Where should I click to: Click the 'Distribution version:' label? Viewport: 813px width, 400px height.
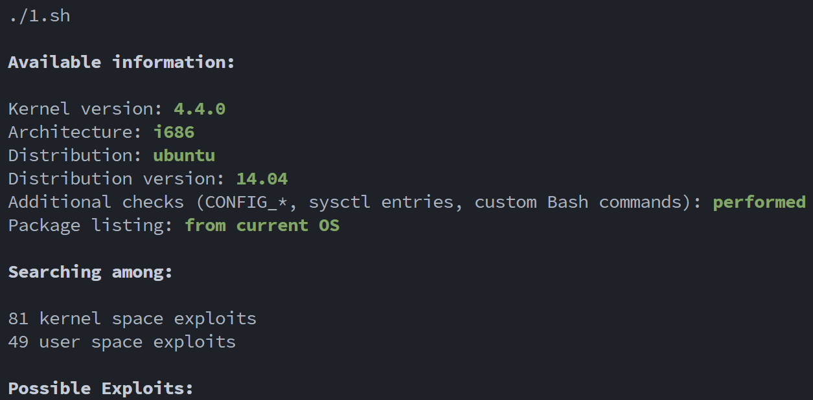117,179
